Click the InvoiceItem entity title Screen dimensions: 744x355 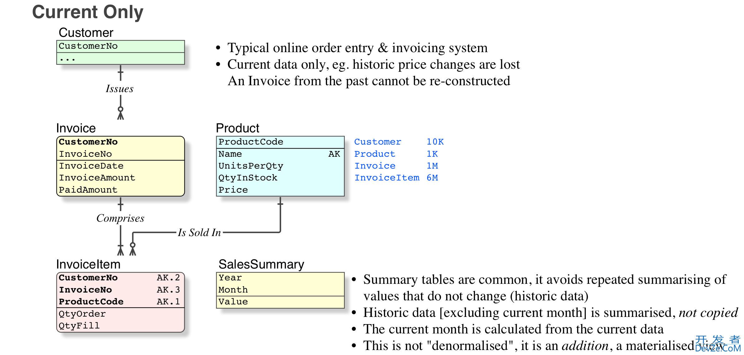(88, 264)
